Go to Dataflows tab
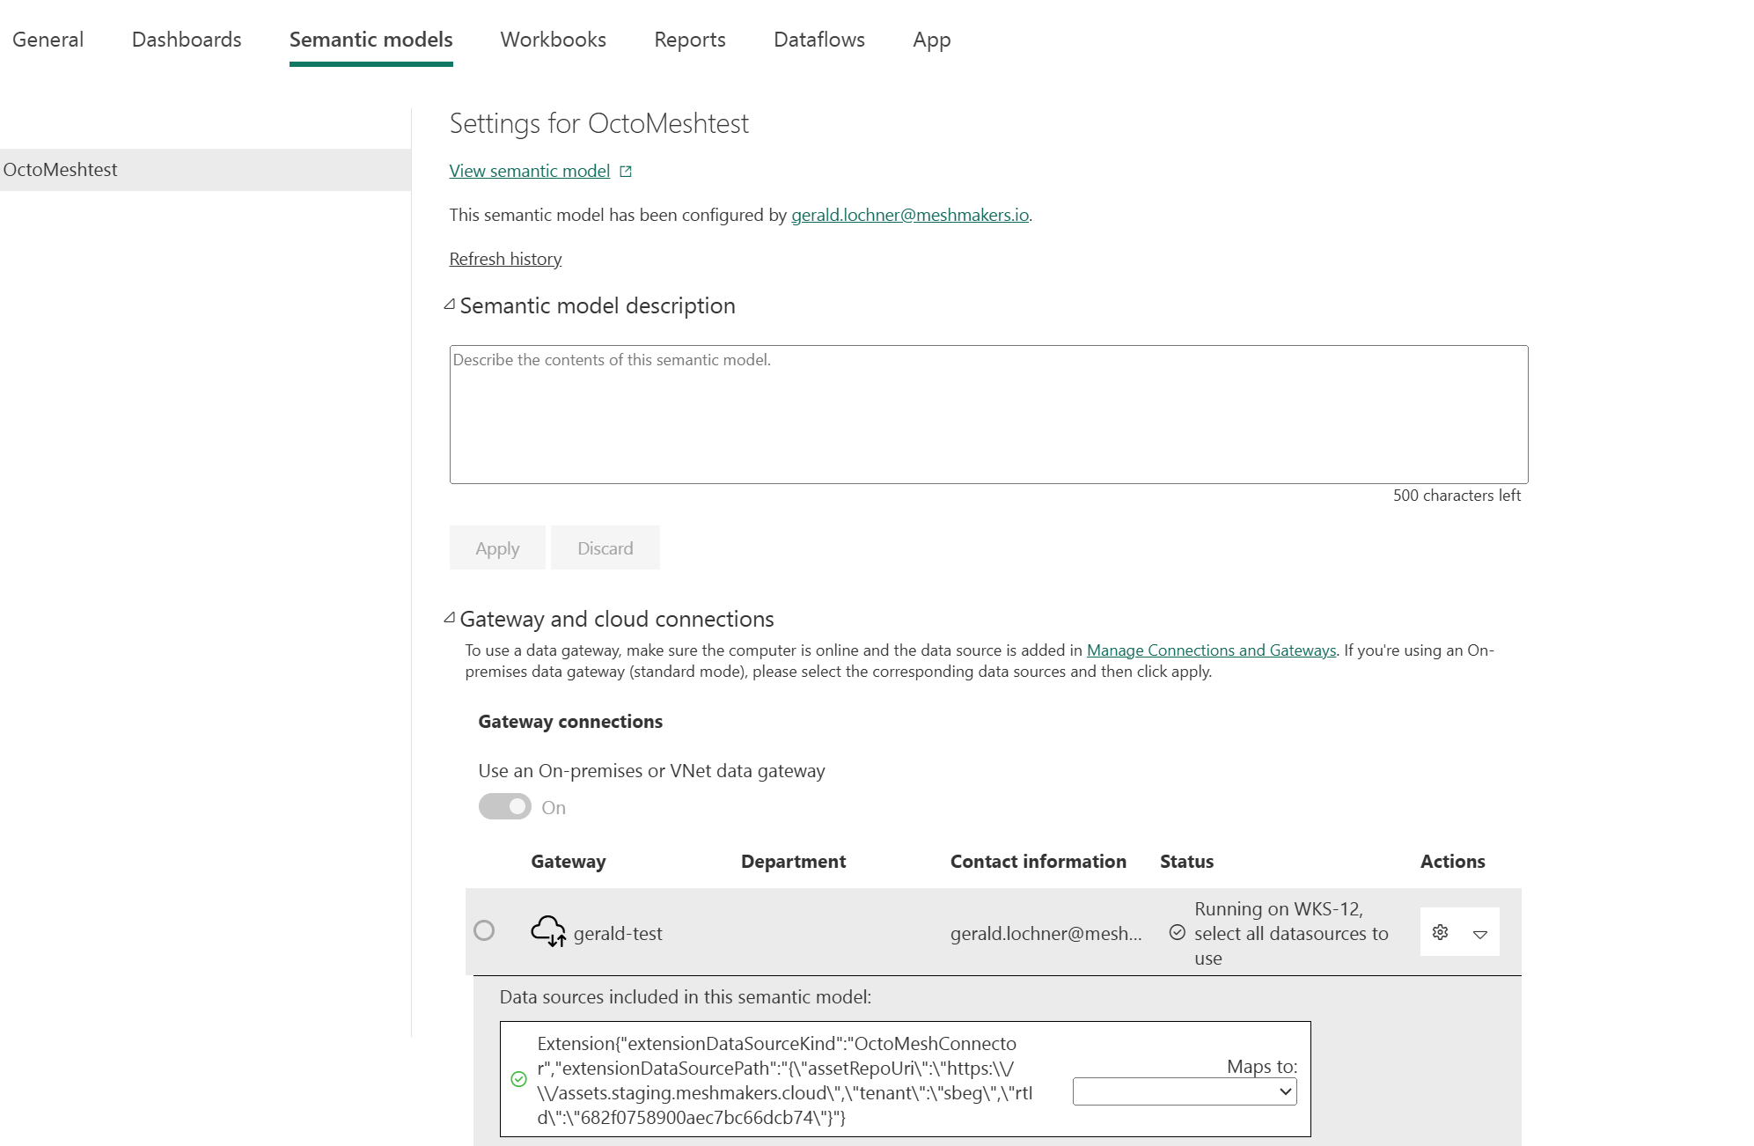 819,40
